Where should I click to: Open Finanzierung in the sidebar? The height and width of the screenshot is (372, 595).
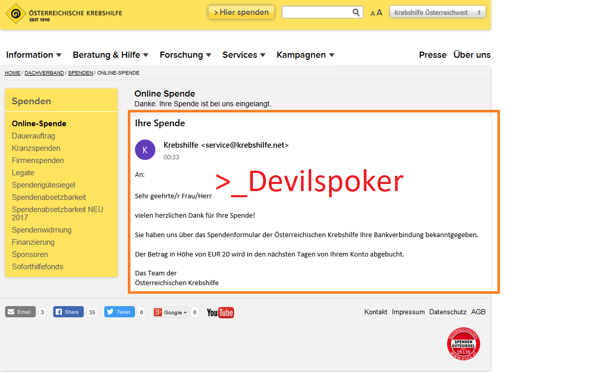(x=33, y=242)
